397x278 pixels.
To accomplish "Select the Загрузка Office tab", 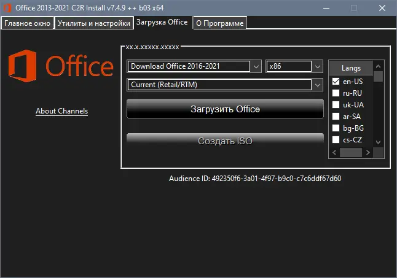I will click(162, 22).
